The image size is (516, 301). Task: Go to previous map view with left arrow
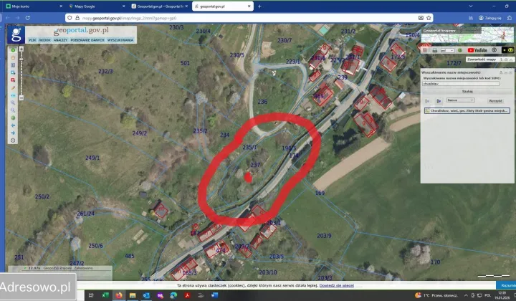coord(13,125)
